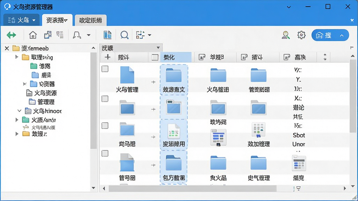Collapse the 火鸟 kinoor tree node
Screen dimensions: 358x201
tap(20, 111)
